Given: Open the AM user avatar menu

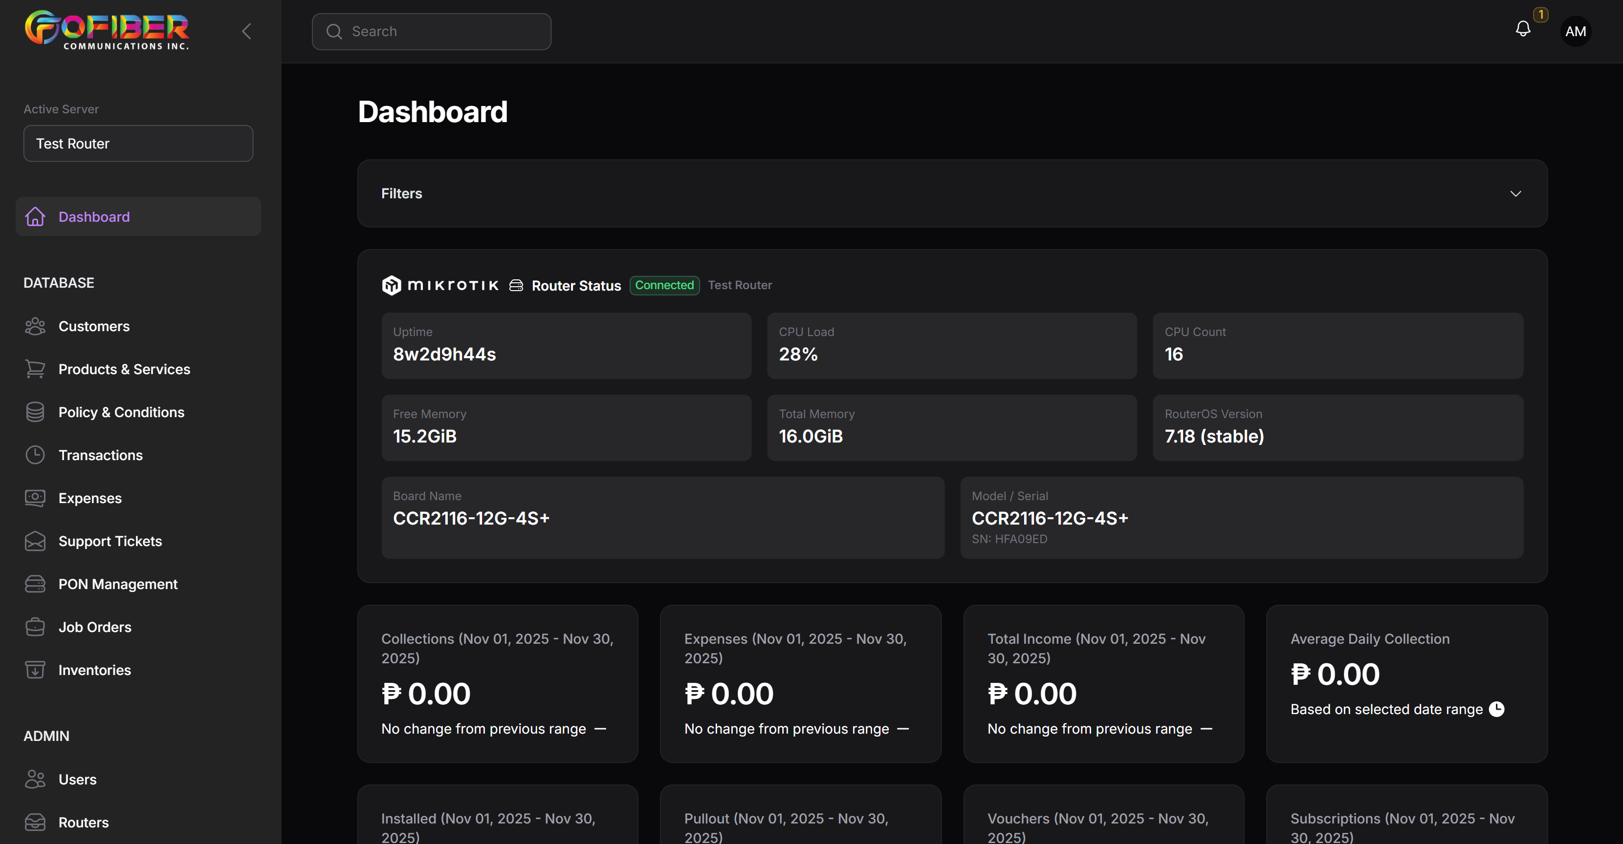Looking at the screenshot, I should (1575, 31).
